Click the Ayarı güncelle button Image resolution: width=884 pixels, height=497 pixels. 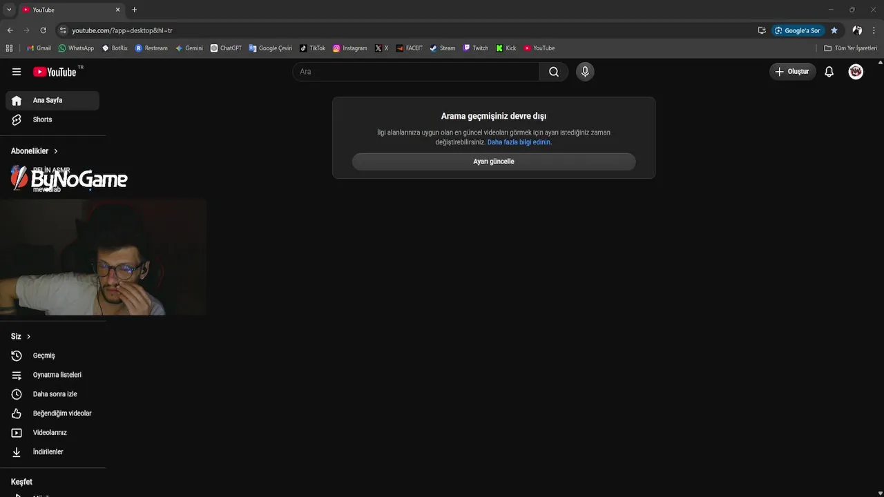tap(494, 162)
